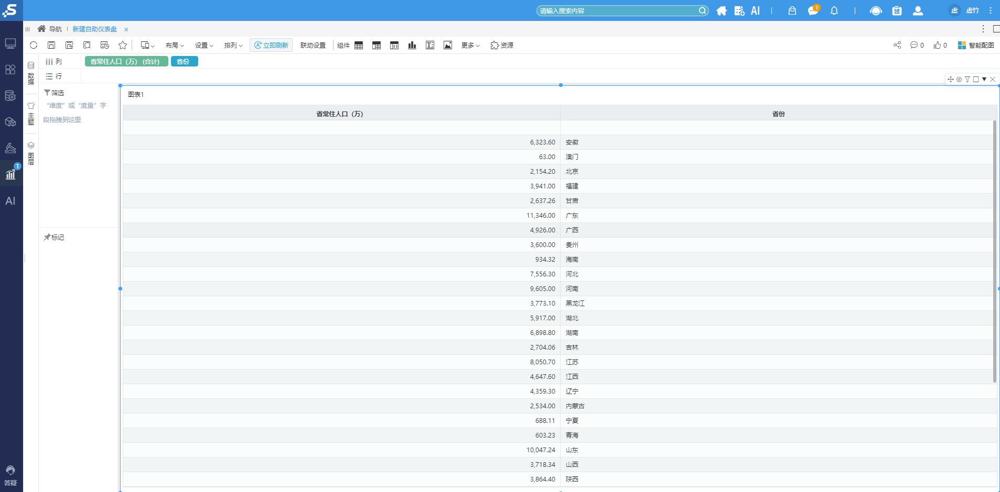The image size is (1000, 492).
Task: Select the 新建自助仪表盘 tab
Action: point(94,29)
